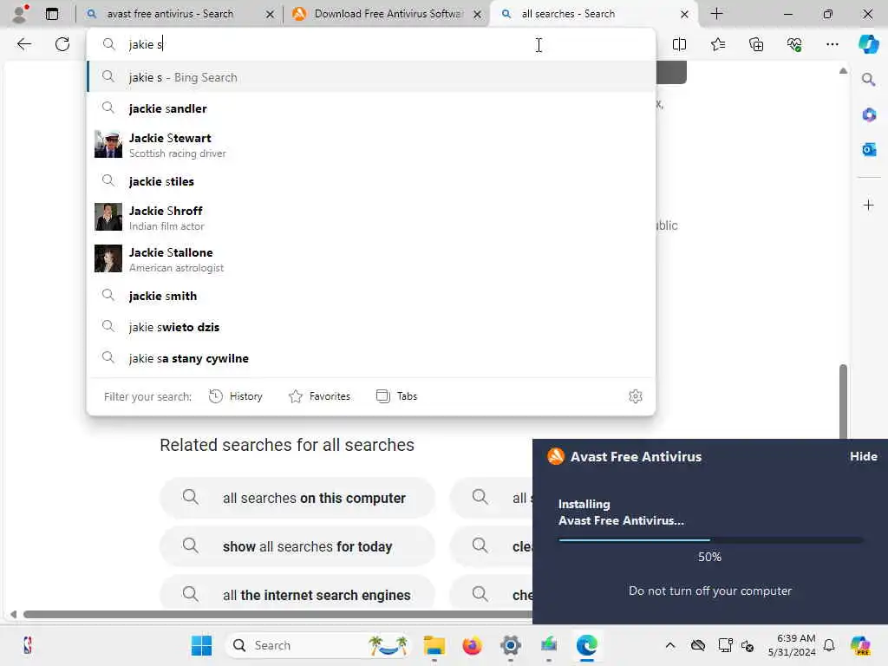
Task: Open the Settings and more ellipsis
Action: pos(832,44)
